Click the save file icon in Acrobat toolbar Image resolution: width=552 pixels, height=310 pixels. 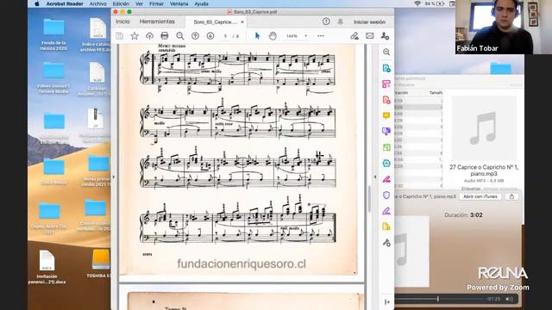coord(119,36)
